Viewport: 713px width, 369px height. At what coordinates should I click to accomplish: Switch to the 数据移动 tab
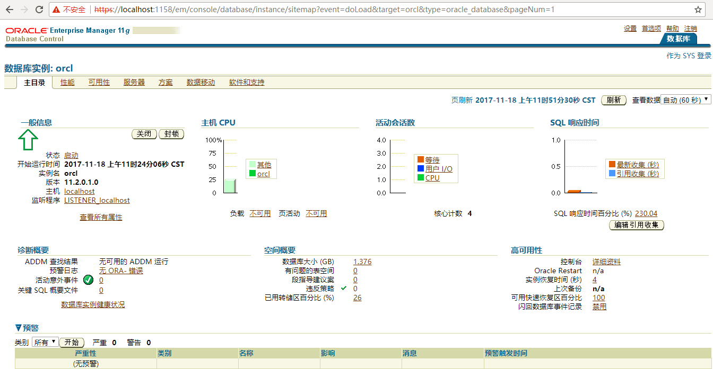click(x=201, y=82)
